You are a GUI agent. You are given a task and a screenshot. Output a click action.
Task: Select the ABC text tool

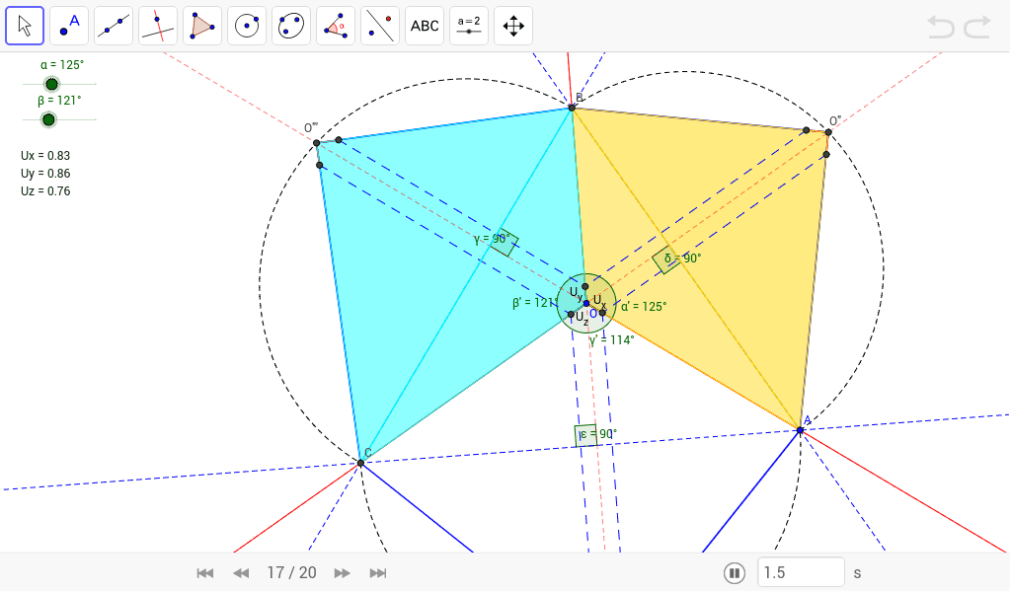[x=425, y=26]
